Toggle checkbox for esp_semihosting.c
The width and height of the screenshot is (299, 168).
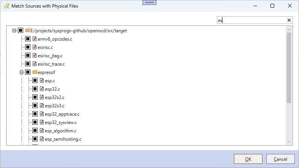(x=35, y=139)
